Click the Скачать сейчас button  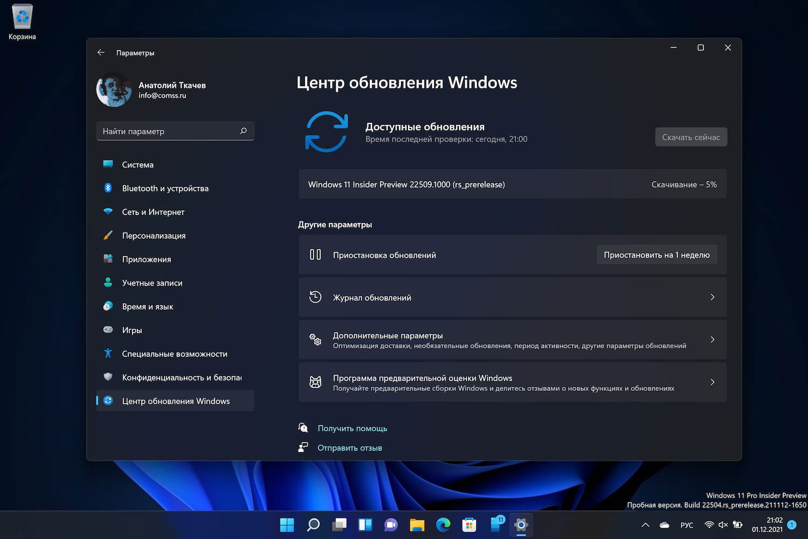[691, 137]
